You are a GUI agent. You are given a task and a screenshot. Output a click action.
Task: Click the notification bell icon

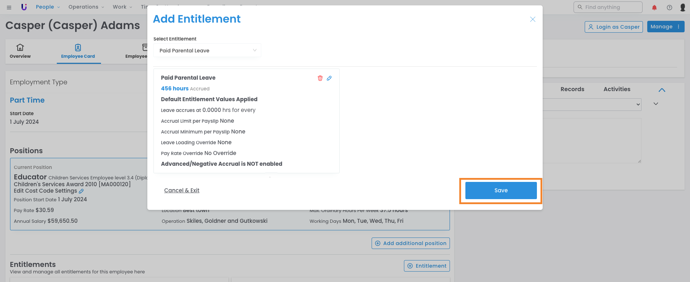point(654,8)
